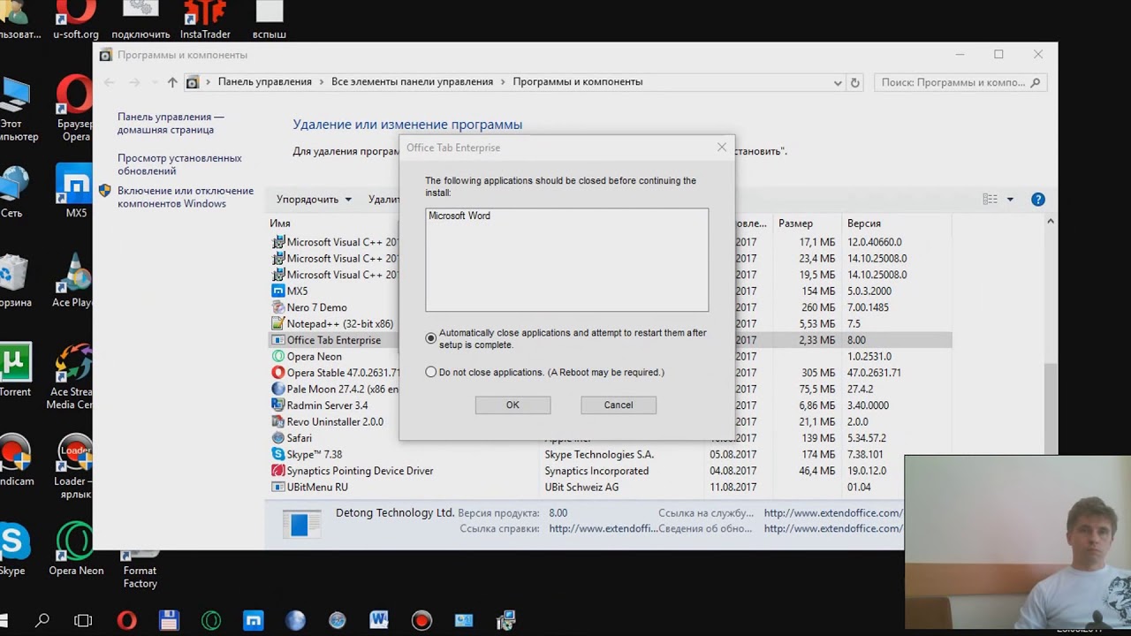Select Pale Moon 27.4.2 program icon
This screenshot has height=636, width=1131.
click(x=278, y=389)
